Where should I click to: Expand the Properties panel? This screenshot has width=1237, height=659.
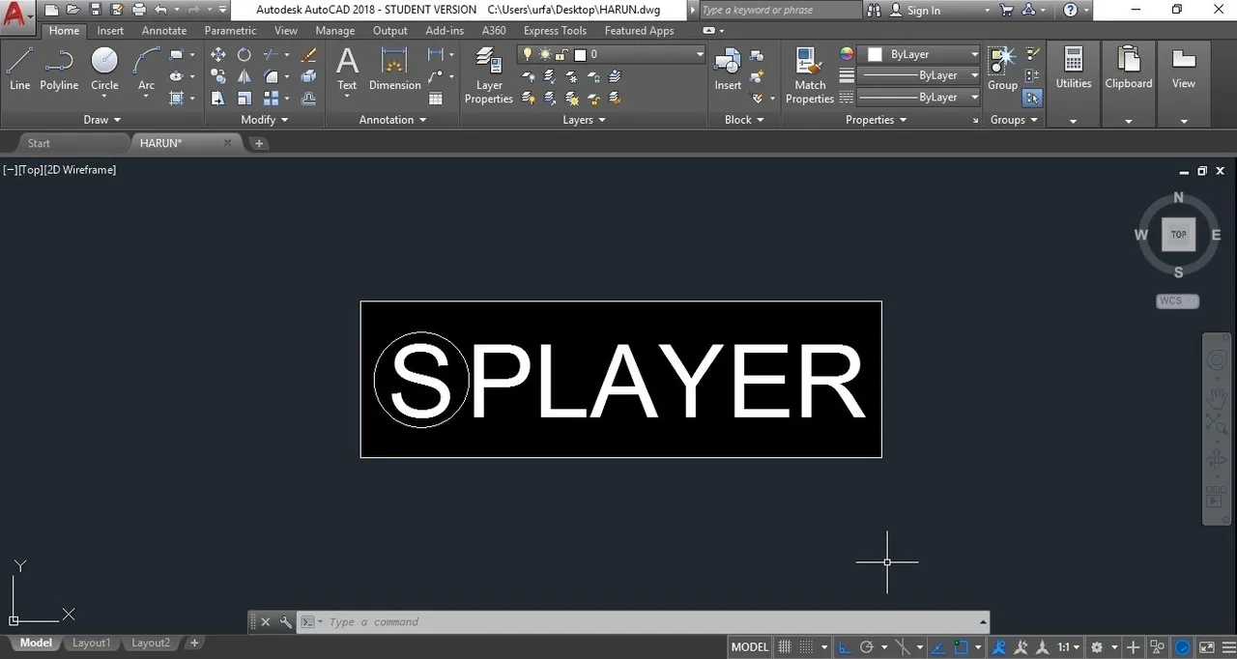tap(877, 120)
